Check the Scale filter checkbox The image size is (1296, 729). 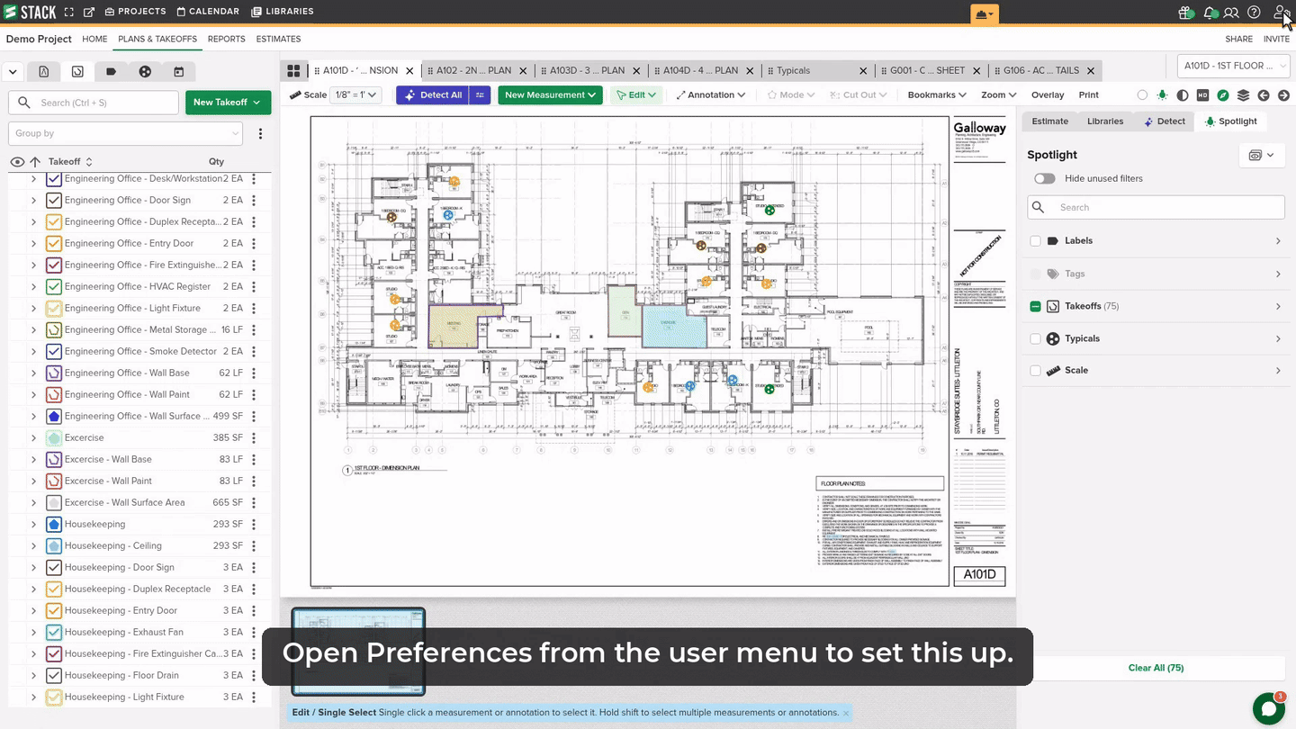click(x=1035, y=371)
